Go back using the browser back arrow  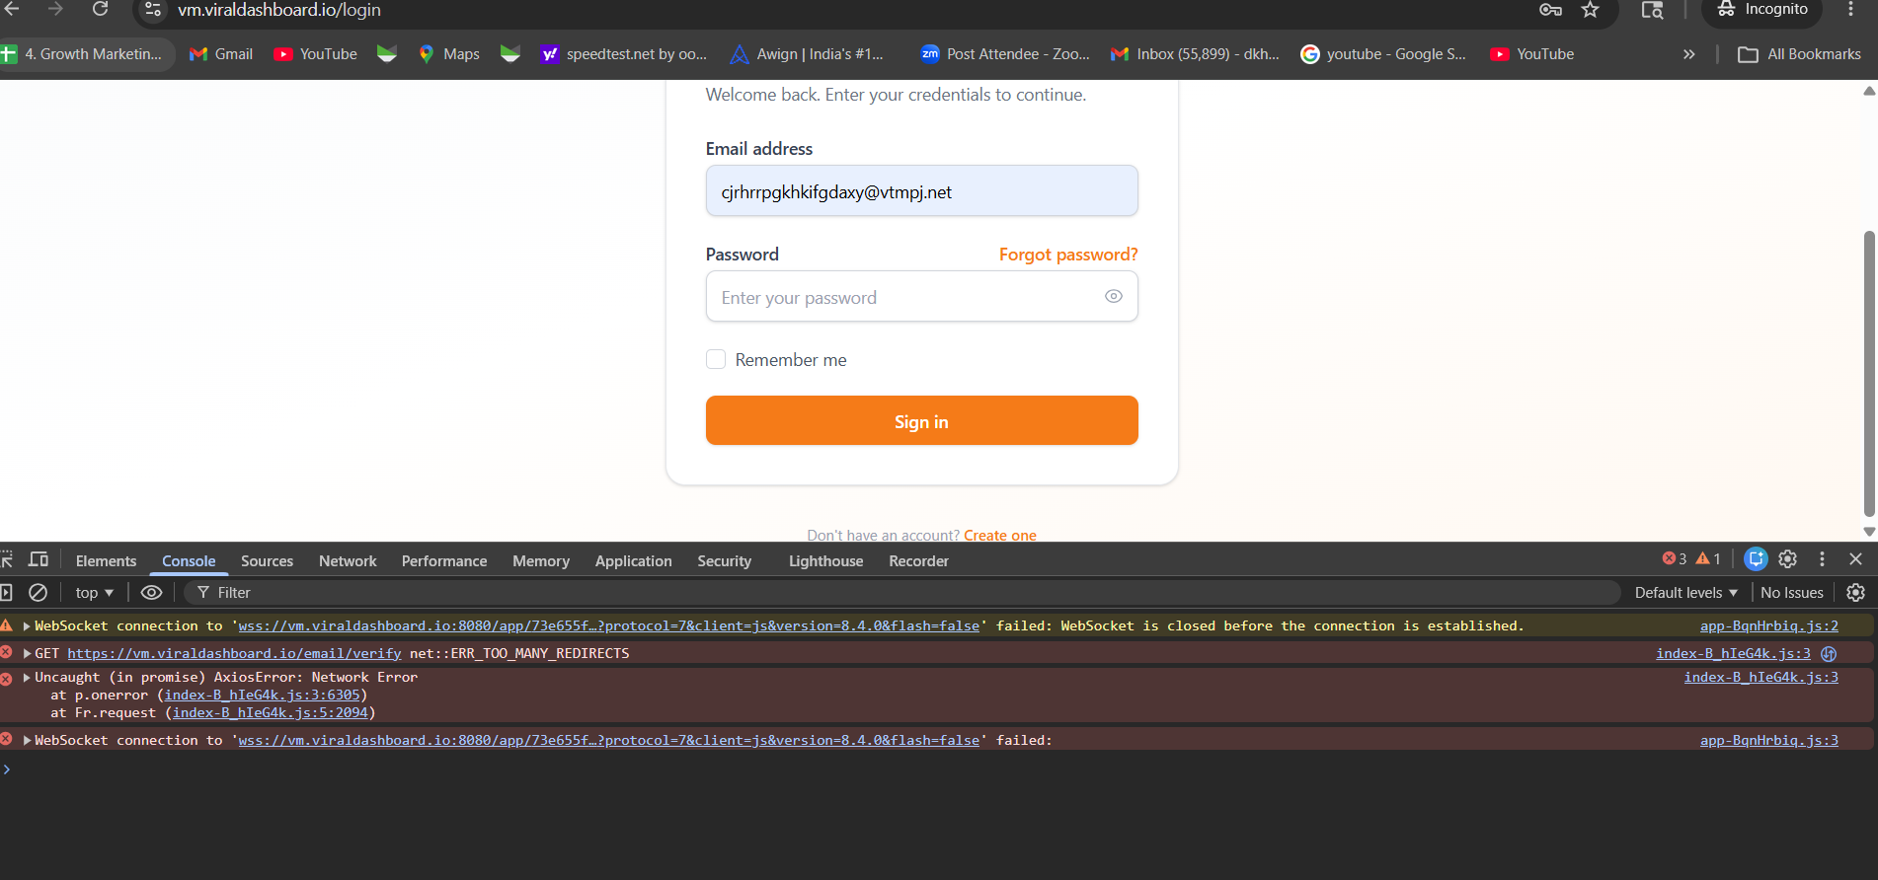[12, 9]
